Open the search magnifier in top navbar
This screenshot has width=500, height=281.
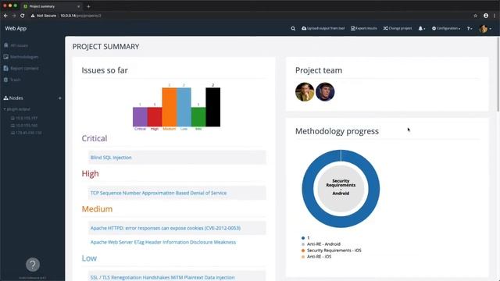(293, 28)
